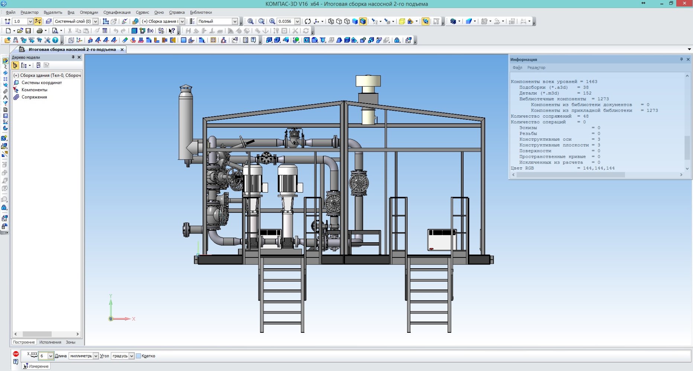Click the model tree horizontal scrollbar
The height and width of the screenshot is (371, 693).
[37, 334]
